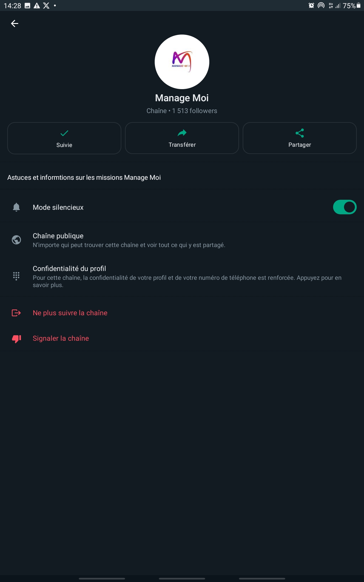Image resolution: width=364 pixels, height=582 pixels.
Task: Tap the Mode silencieux label
Action: [58, 207]
